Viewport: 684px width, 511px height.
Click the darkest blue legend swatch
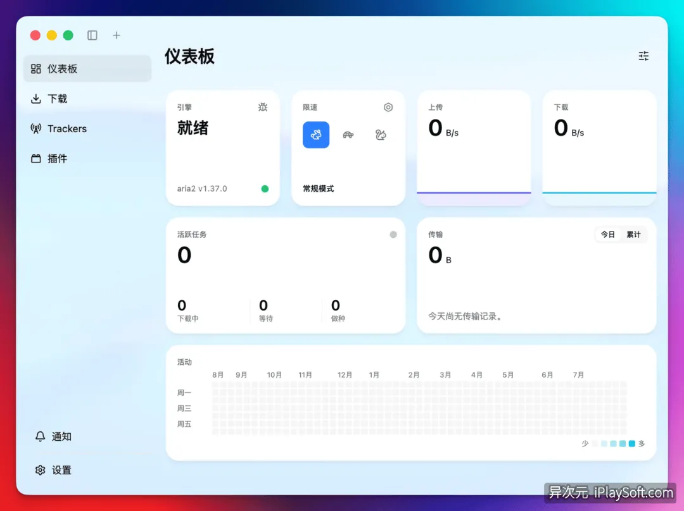(631, 443)
